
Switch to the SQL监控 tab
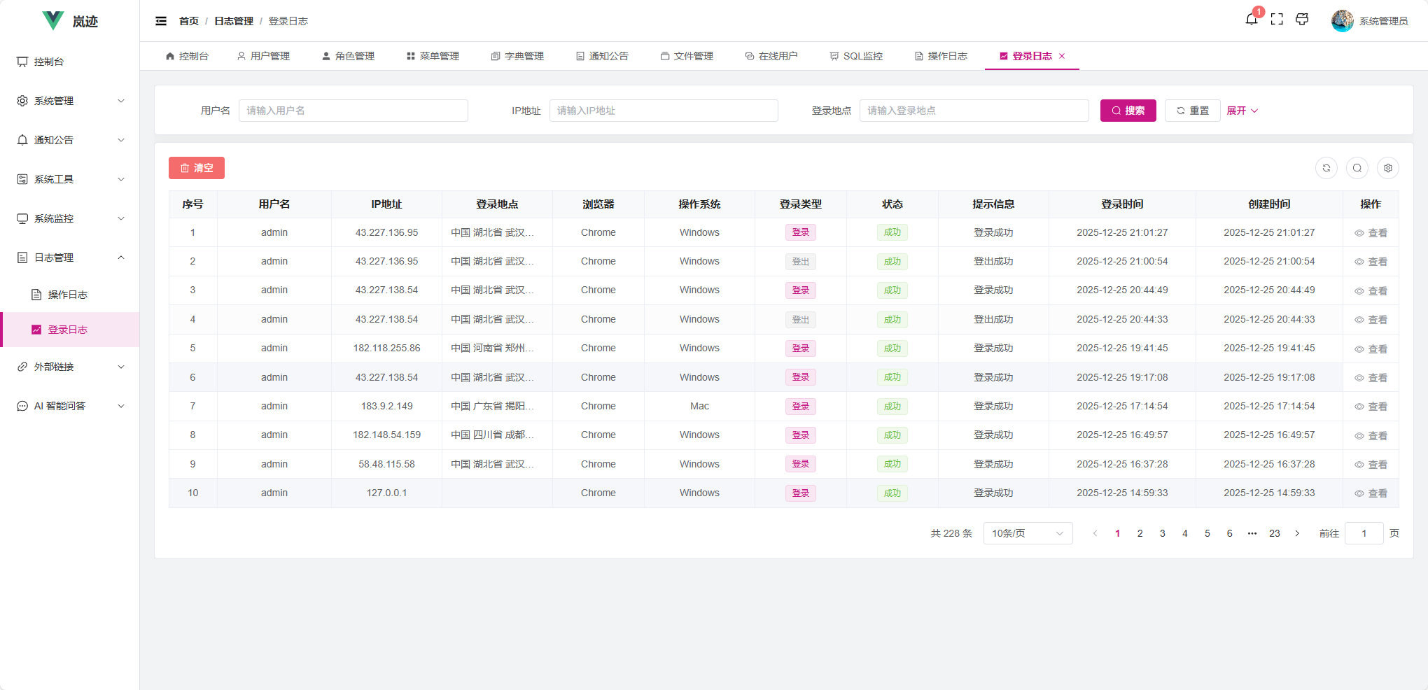[857, 56]
